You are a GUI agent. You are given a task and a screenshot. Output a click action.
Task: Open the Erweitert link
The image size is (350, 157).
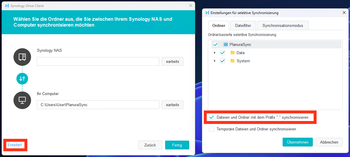(x=15, y=145)
